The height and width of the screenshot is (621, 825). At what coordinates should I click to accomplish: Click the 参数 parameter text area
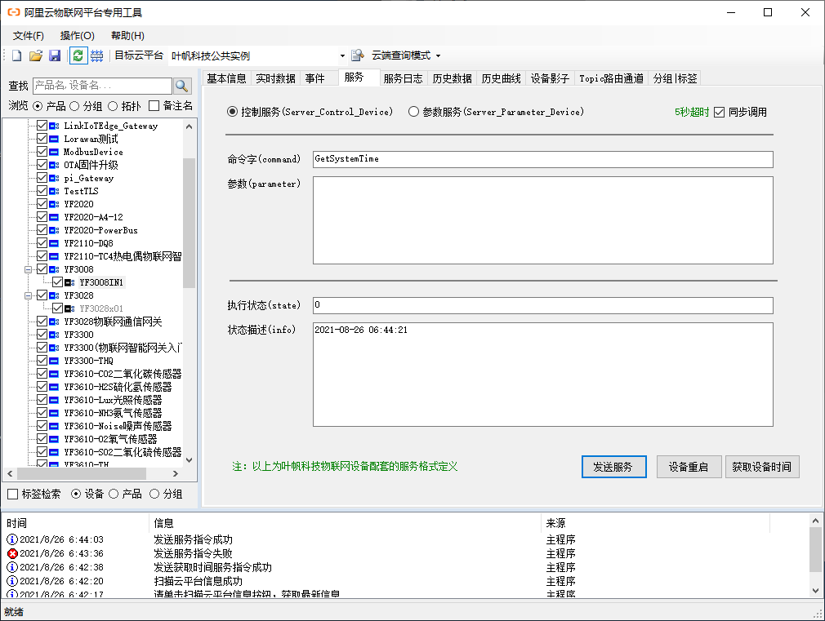(x=543, y=220)
